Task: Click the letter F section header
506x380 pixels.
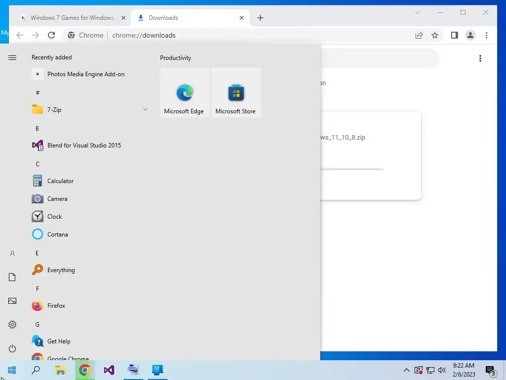Action: click(x=38, y=288)
